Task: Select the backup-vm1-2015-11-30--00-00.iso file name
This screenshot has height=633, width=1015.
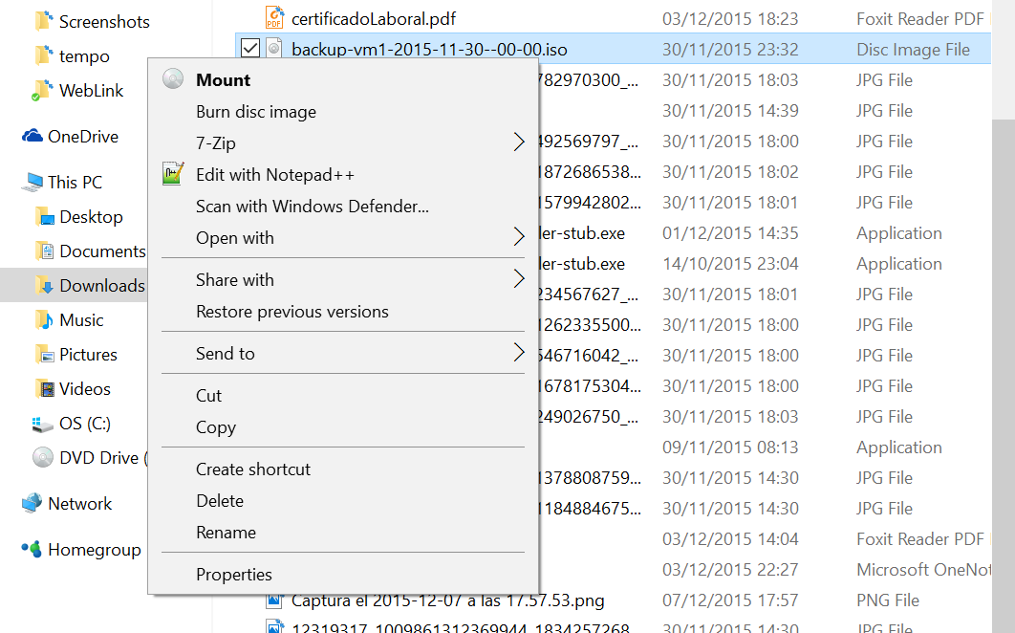Action: click(x=429, y=49)
